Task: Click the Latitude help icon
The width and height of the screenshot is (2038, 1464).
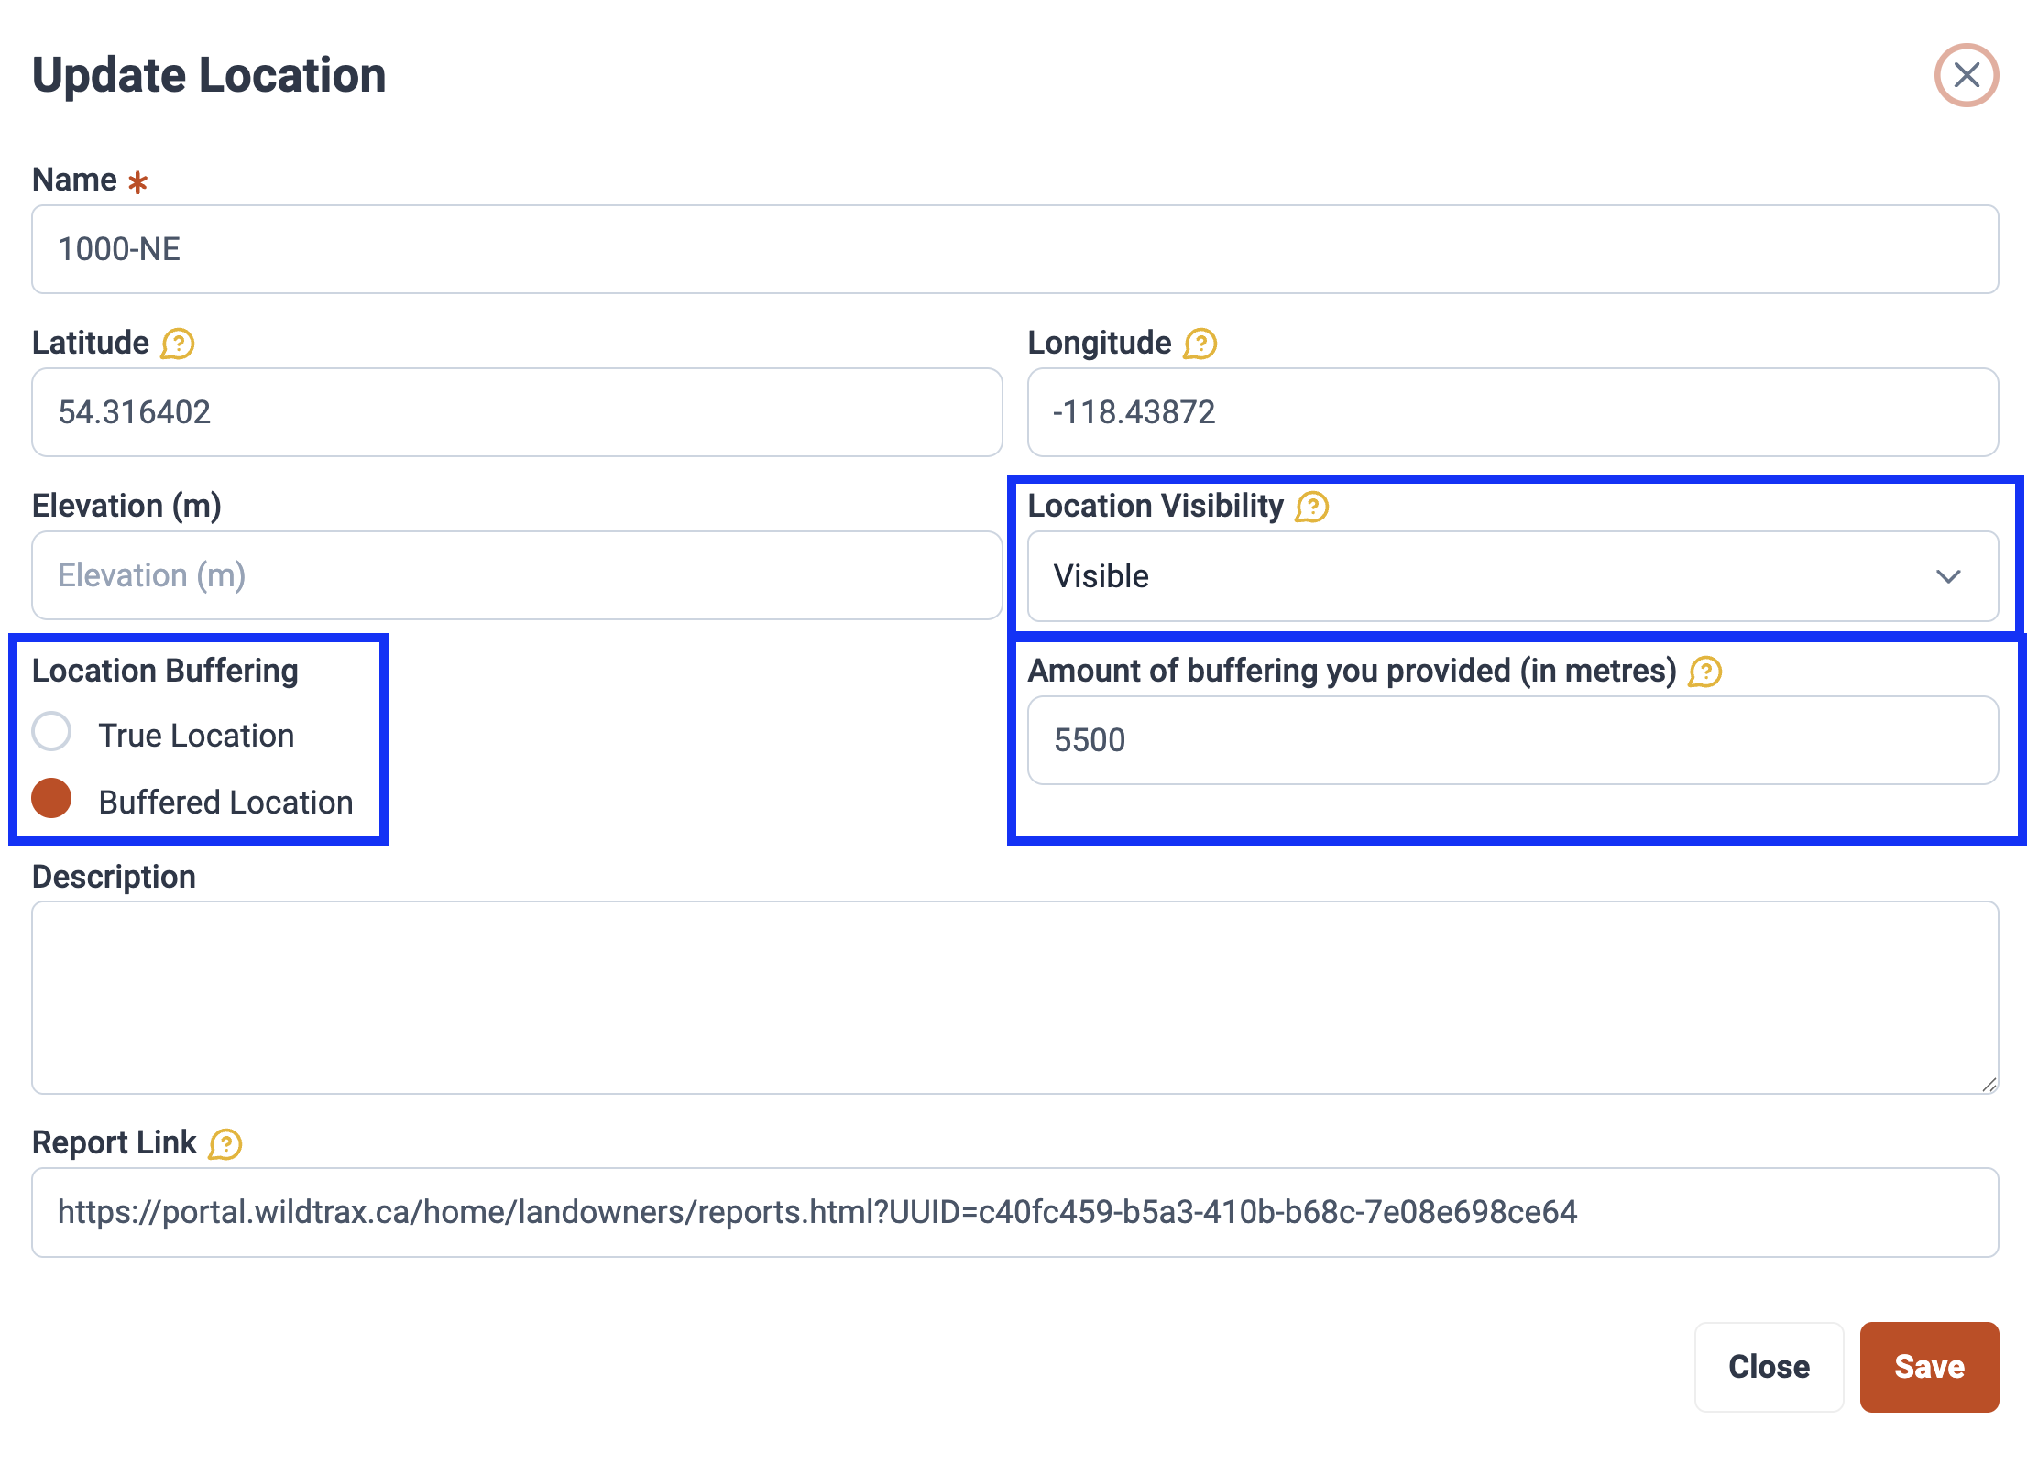Action: click(x=178, y=344)
